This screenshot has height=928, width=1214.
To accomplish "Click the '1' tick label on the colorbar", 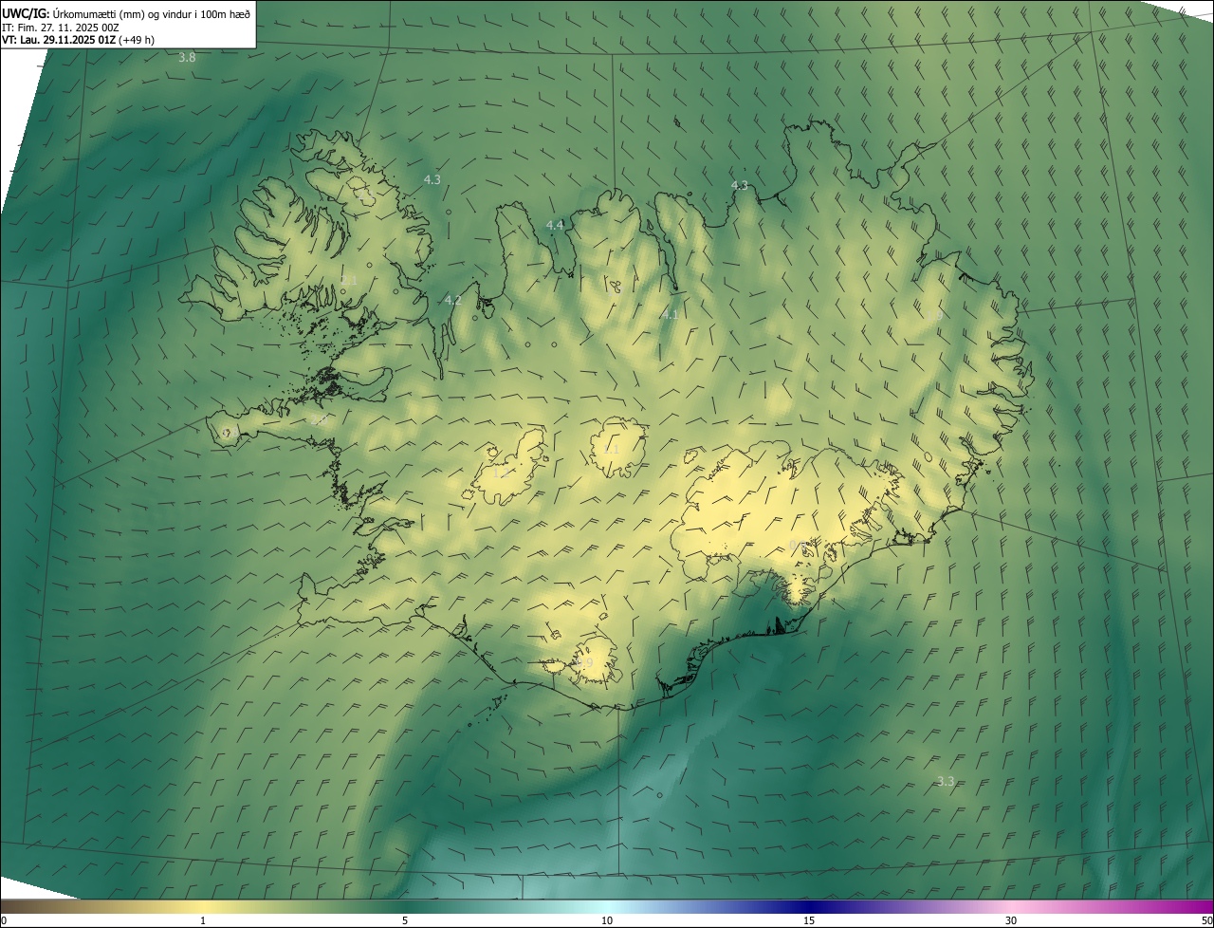I will click(x=203, y=920).
